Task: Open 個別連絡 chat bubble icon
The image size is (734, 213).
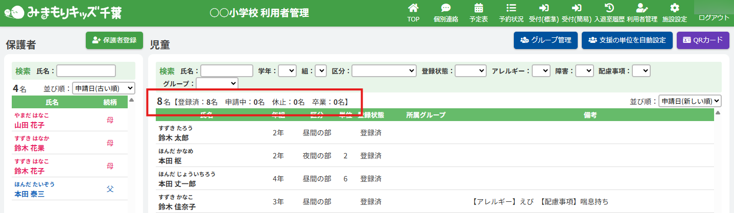Action: click(x=445, y=8)
